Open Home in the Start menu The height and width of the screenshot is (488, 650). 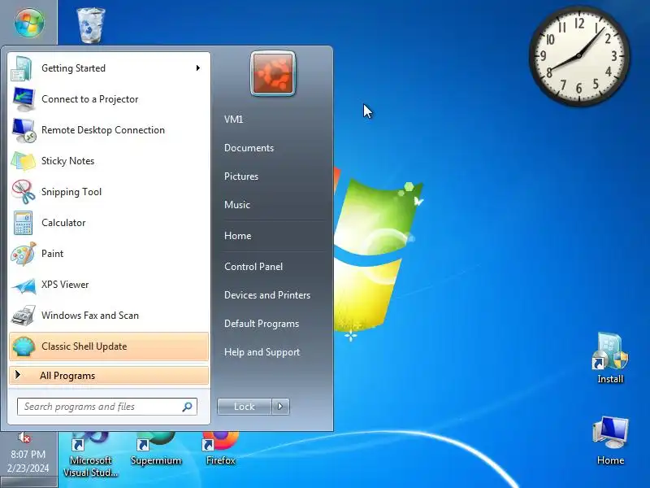[x=237, y=236]
